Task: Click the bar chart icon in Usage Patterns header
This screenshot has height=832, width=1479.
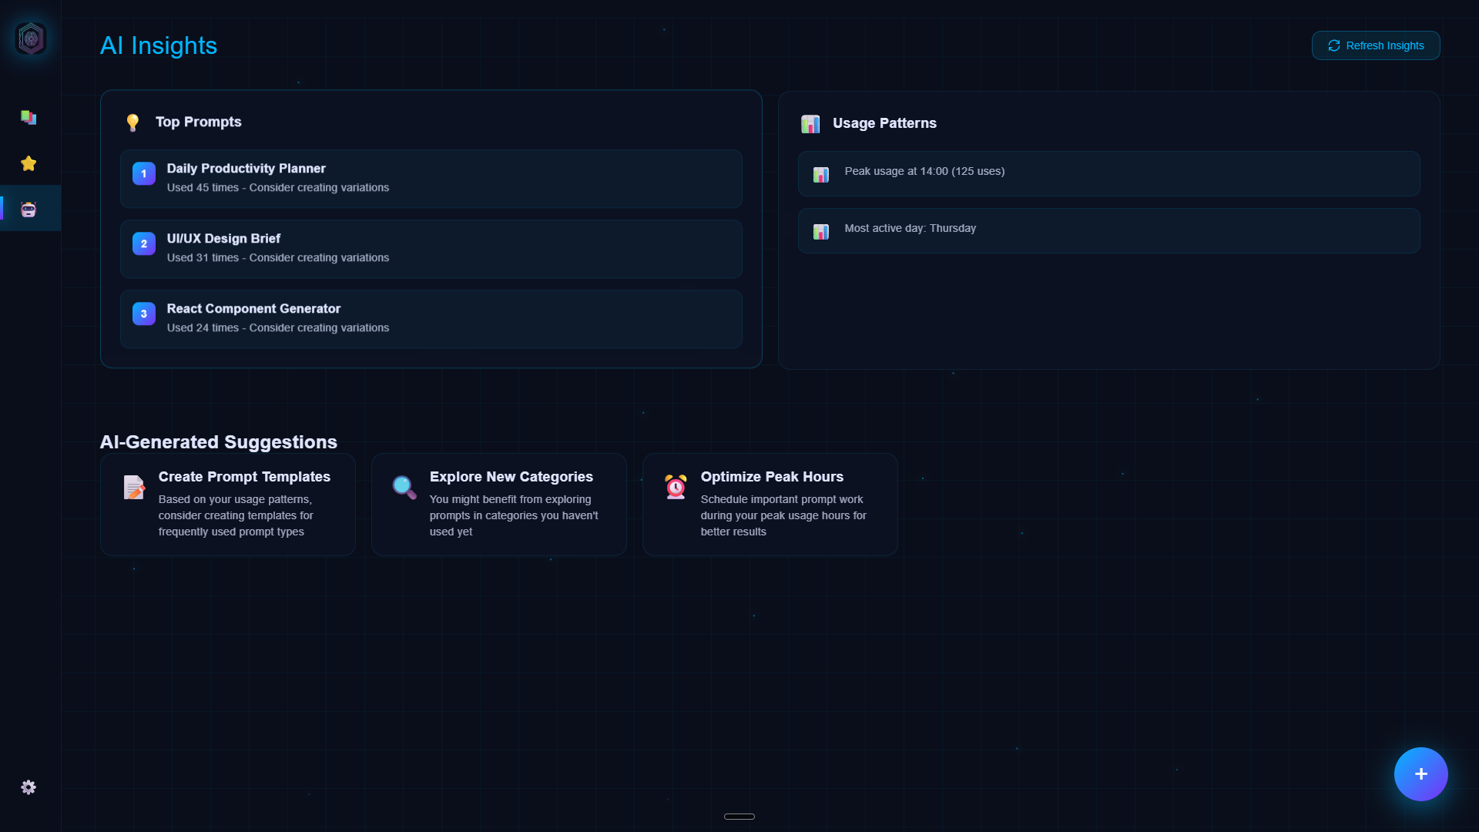Action: pos(810,123)
